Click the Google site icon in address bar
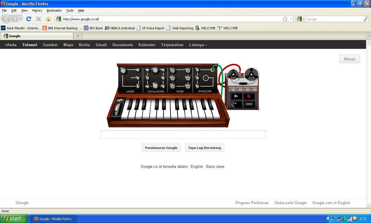 pyautogui.click(x=59, y=19)
